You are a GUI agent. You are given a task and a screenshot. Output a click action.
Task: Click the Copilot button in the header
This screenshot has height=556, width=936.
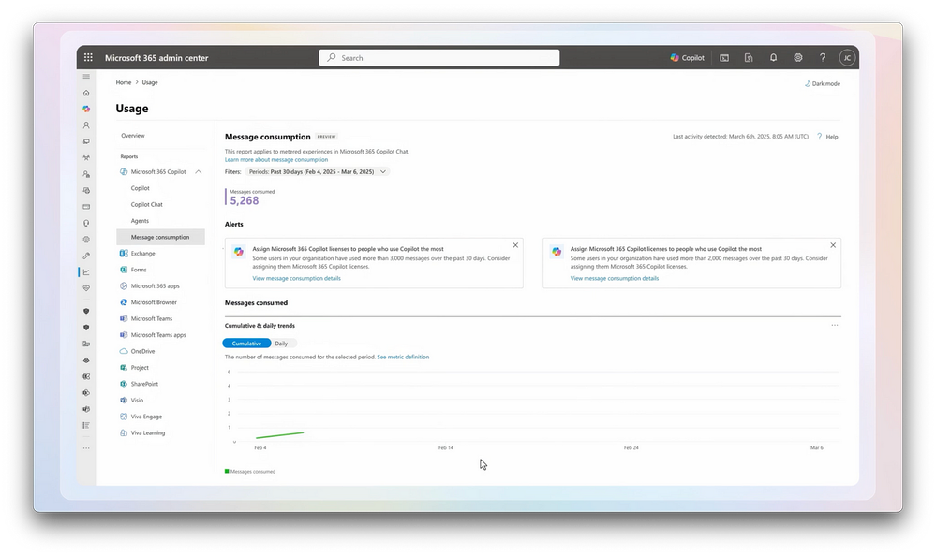[687, 58]
